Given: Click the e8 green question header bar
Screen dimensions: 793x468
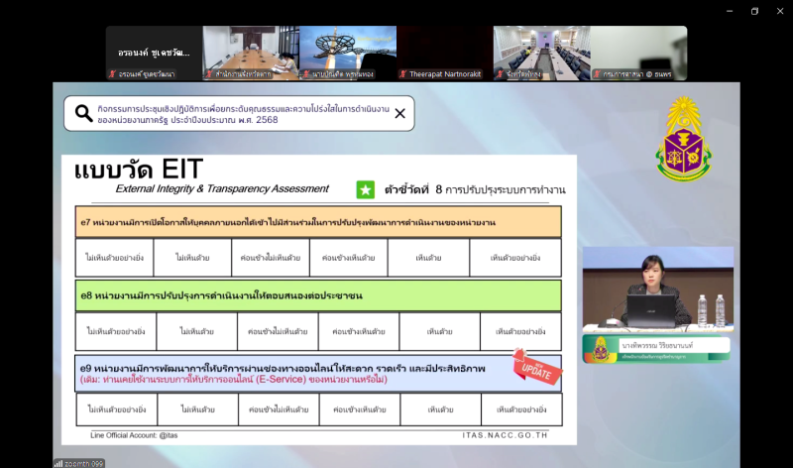Looking at the screenshot, I should click(x=318, y=295).
